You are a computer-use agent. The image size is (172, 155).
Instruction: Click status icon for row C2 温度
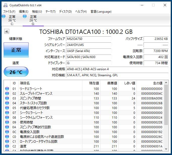click(7, 146)
